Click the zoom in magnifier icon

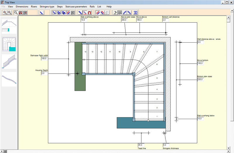coord(5,13)
